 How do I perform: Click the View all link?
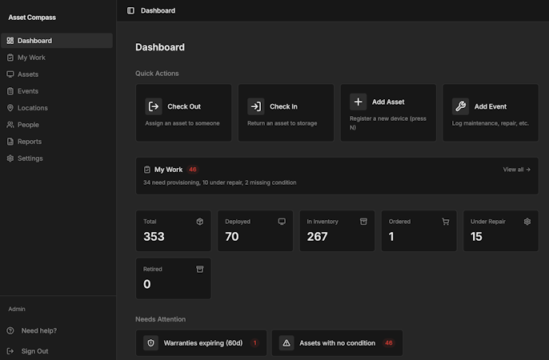pos(517,170)
